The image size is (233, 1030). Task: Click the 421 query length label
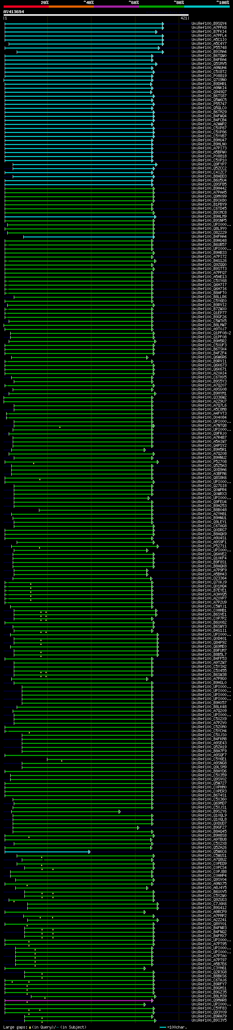tap(183, 18)
